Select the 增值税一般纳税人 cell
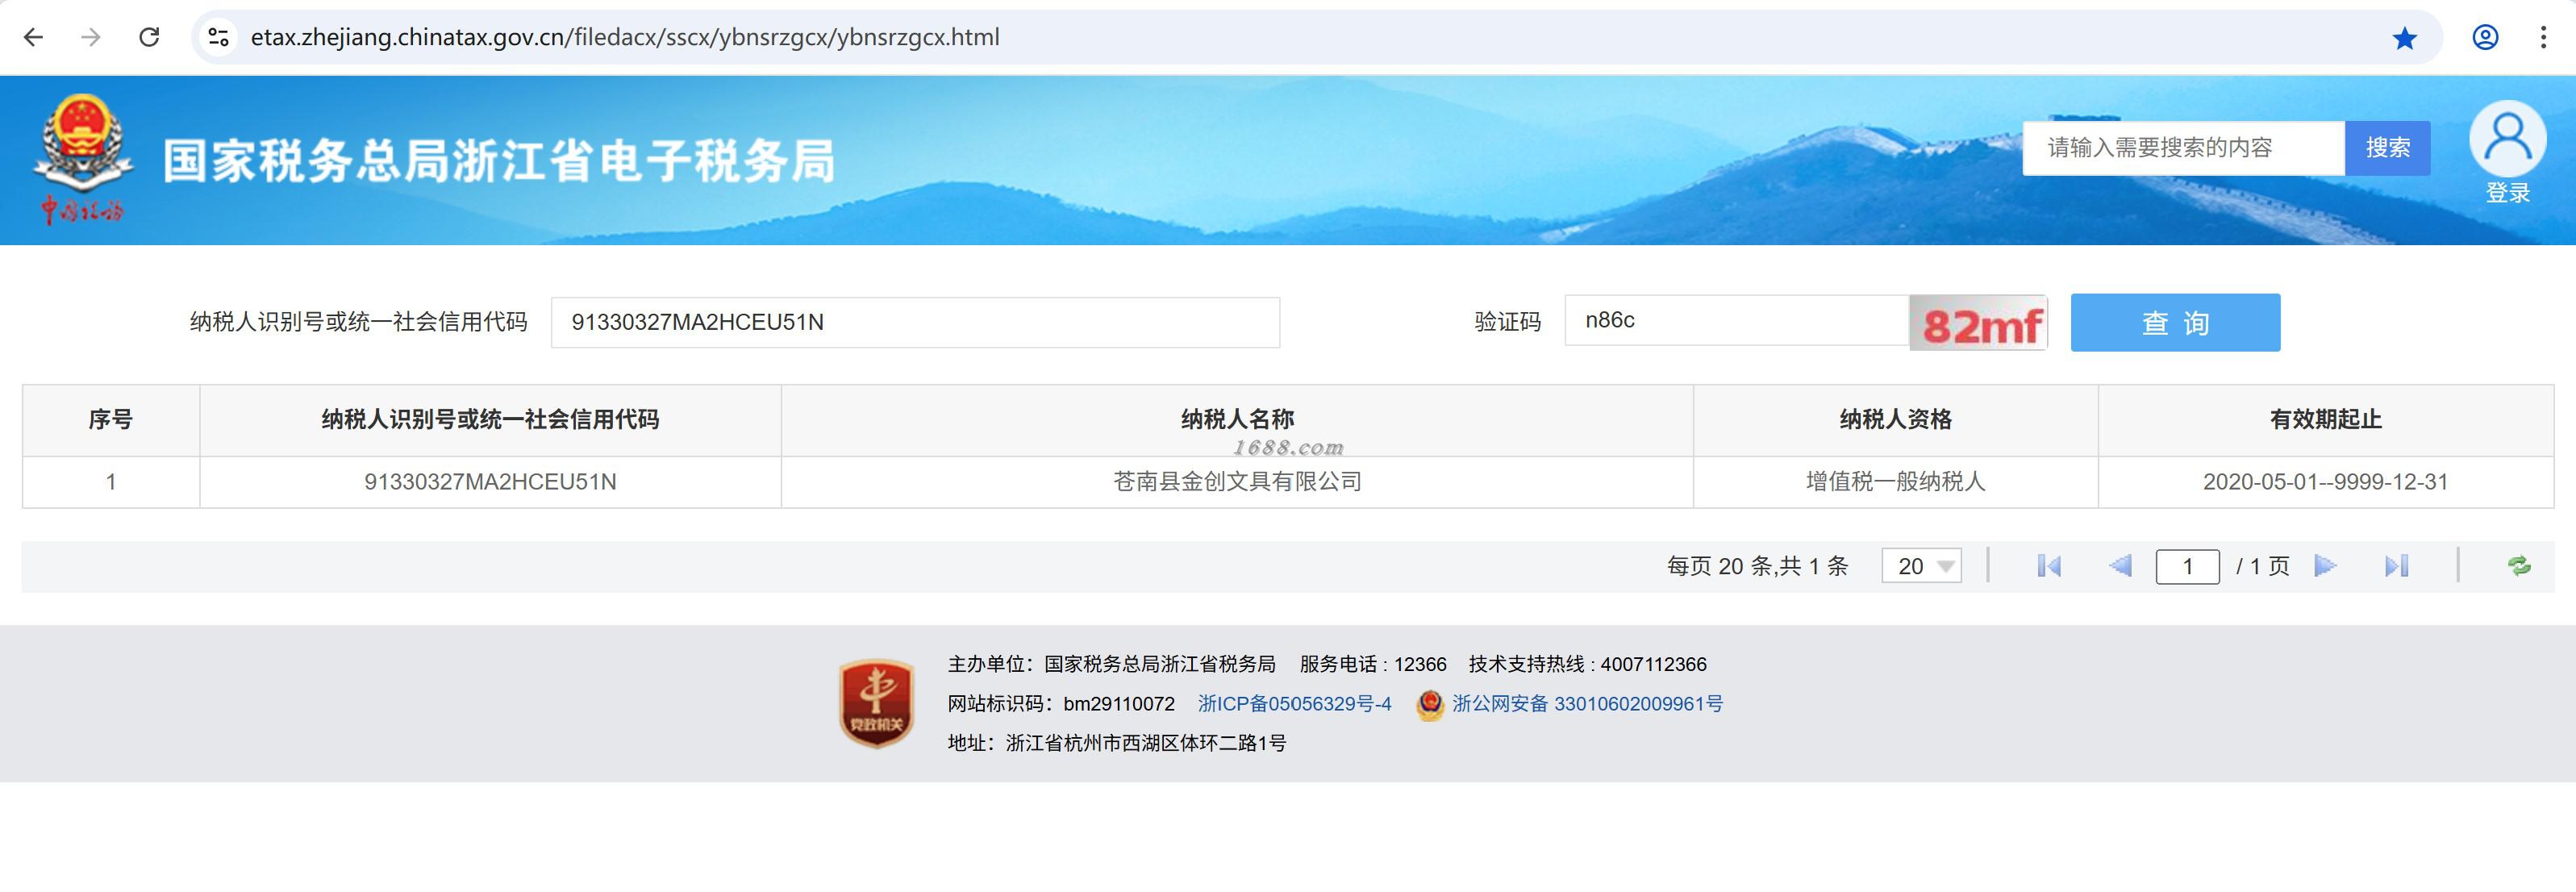This screenshot has height=892, width=2576. pyautogui.click(x=1895, y=482)
